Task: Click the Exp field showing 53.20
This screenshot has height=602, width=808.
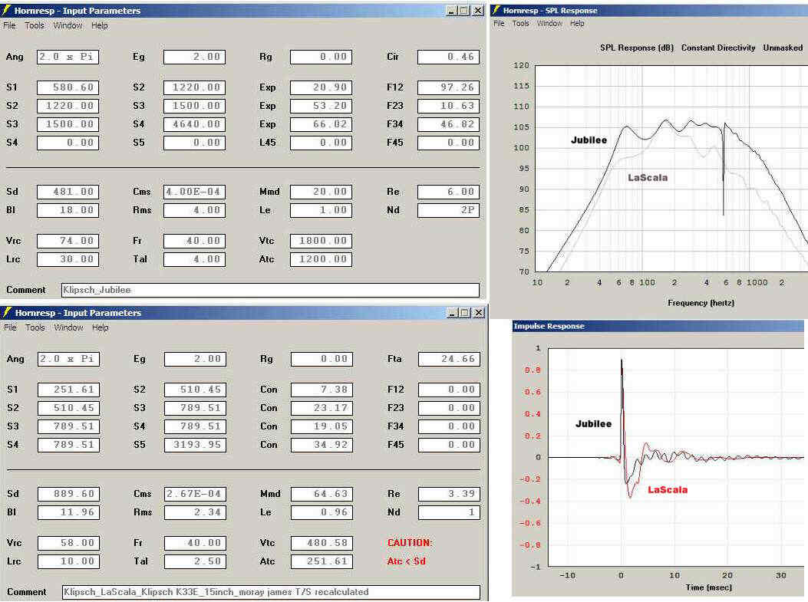Action: (321, 106)
